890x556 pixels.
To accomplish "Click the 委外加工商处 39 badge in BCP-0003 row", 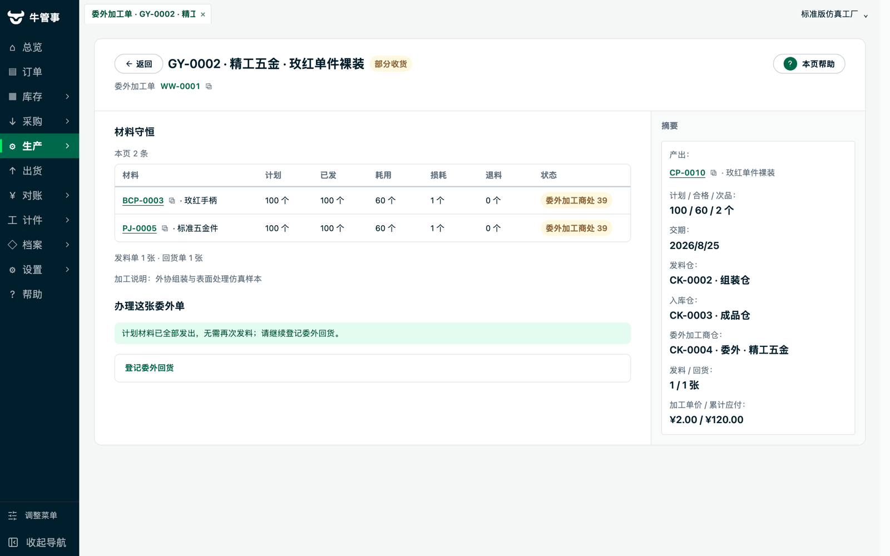I will [x=576, y=200].
